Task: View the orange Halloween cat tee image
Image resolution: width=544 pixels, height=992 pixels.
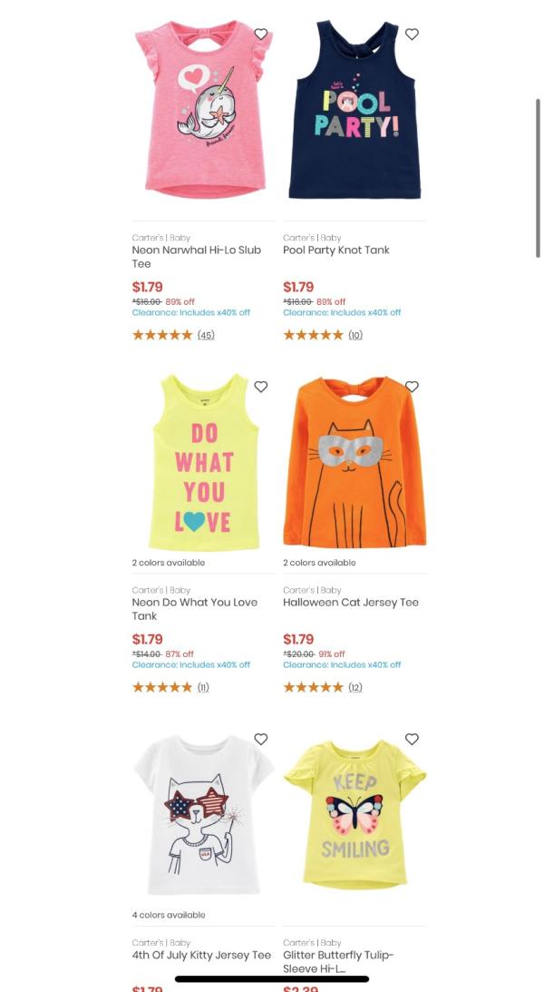Action: [355, 462]
